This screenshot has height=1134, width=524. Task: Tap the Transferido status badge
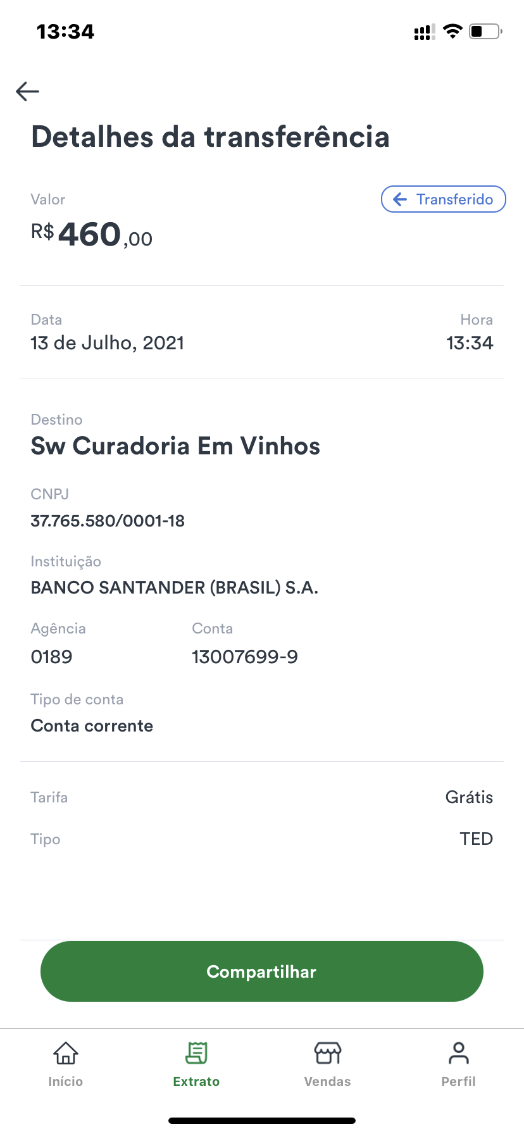tap(443, 199)
